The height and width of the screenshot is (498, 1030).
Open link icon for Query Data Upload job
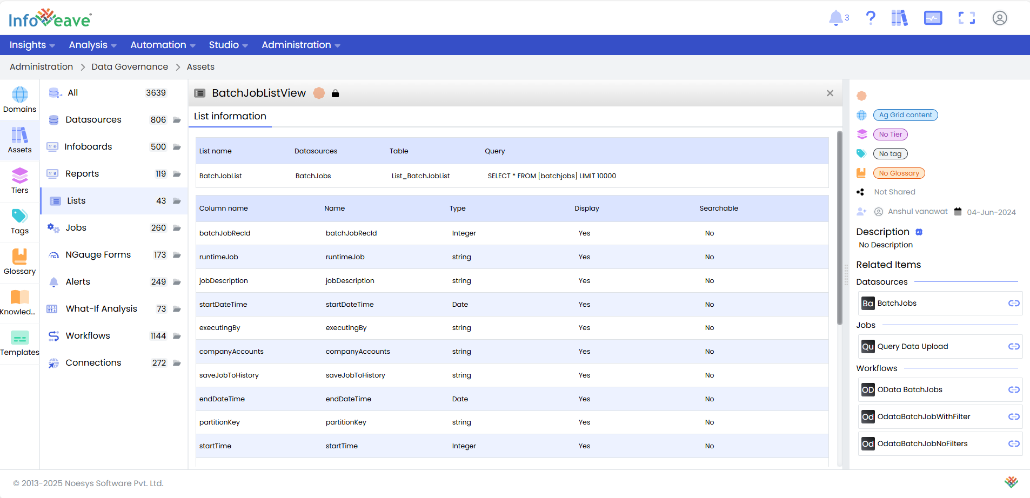(1014, 347)
